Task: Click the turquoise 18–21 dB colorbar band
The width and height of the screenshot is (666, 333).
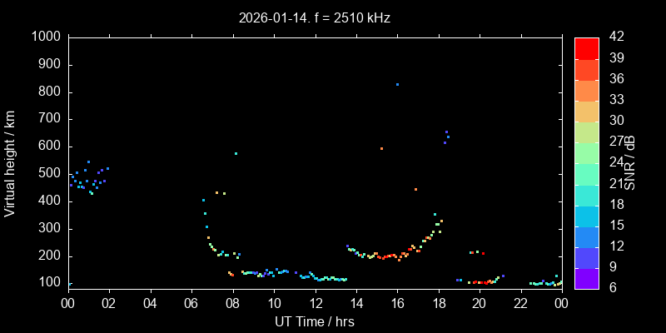Action: point(587,195)
